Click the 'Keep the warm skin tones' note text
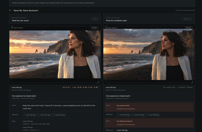 point(59,107)
